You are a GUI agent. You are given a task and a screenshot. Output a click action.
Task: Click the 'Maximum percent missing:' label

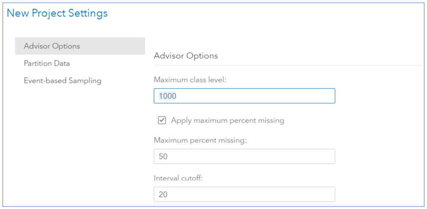click(x=200, y=140)
